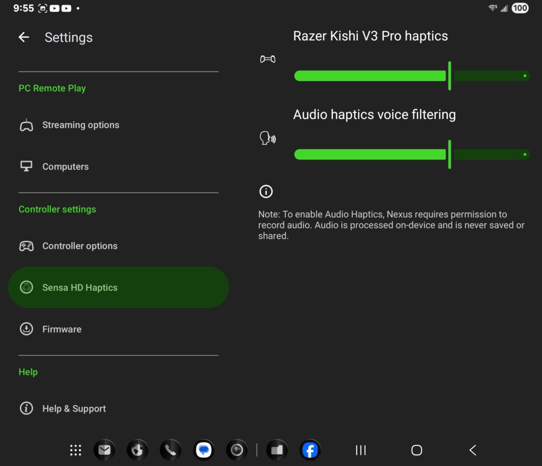Click the battery 100 indicator
This screenshot has height=466, width=542.
[520, 8]
